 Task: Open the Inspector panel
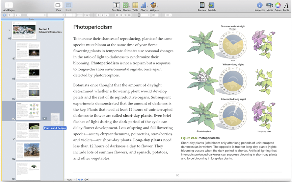(259, 6)
